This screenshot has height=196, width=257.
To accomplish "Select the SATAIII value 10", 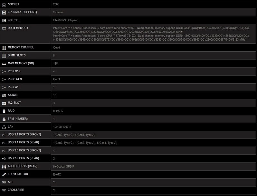I will pyautogui.click(x=55, y=95).
